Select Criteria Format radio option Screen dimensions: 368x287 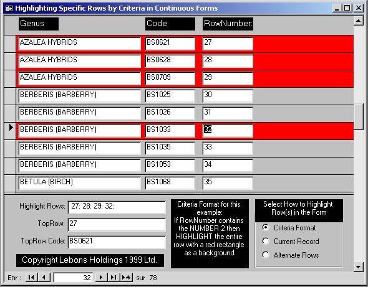(266, 227)
